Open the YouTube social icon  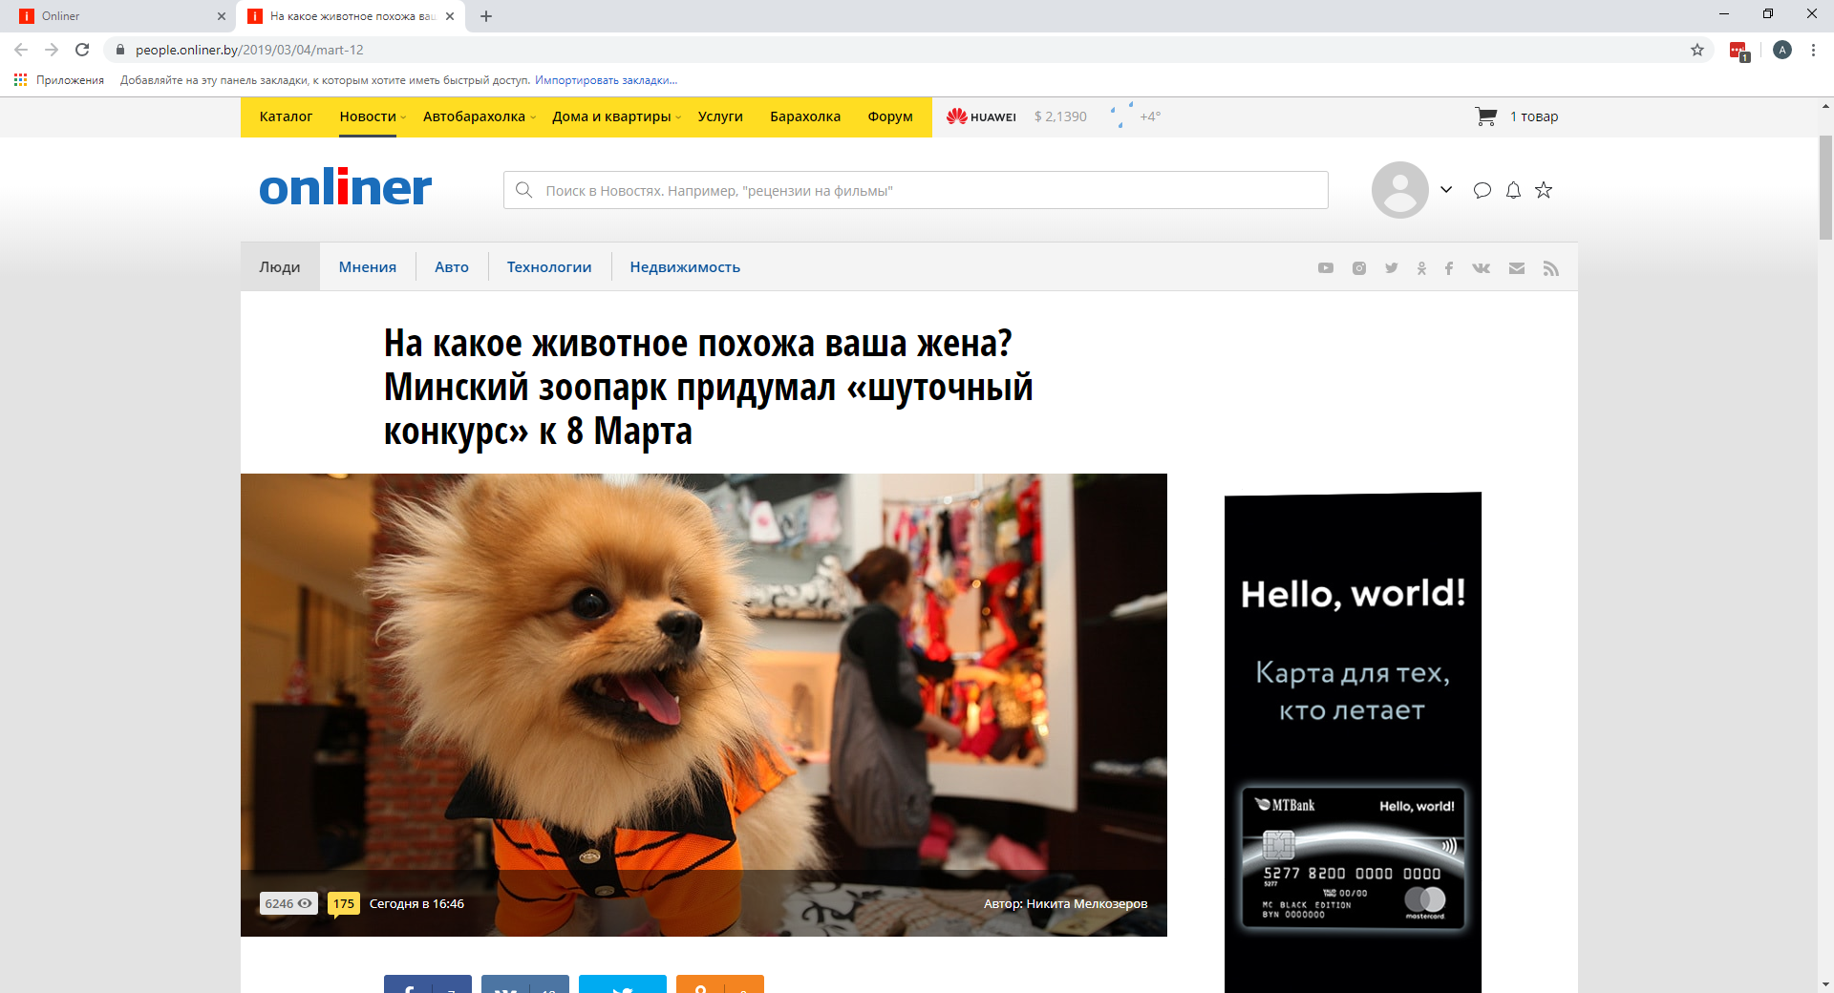coord(1326,268)
